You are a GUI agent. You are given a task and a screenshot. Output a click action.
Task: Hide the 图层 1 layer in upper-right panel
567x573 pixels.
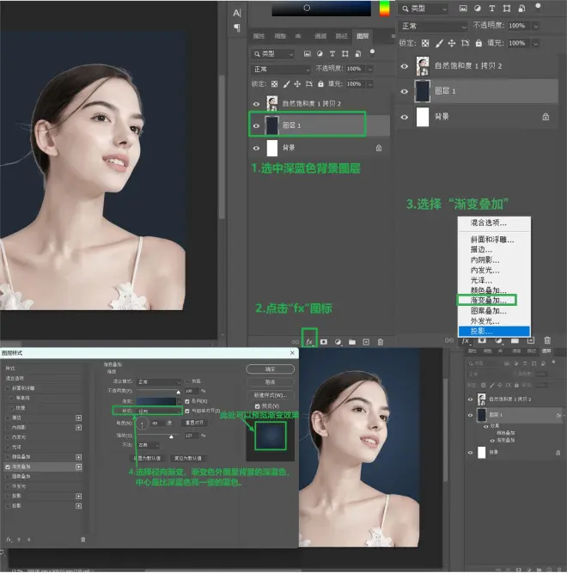pyautogui.click(x=405, y=91)
